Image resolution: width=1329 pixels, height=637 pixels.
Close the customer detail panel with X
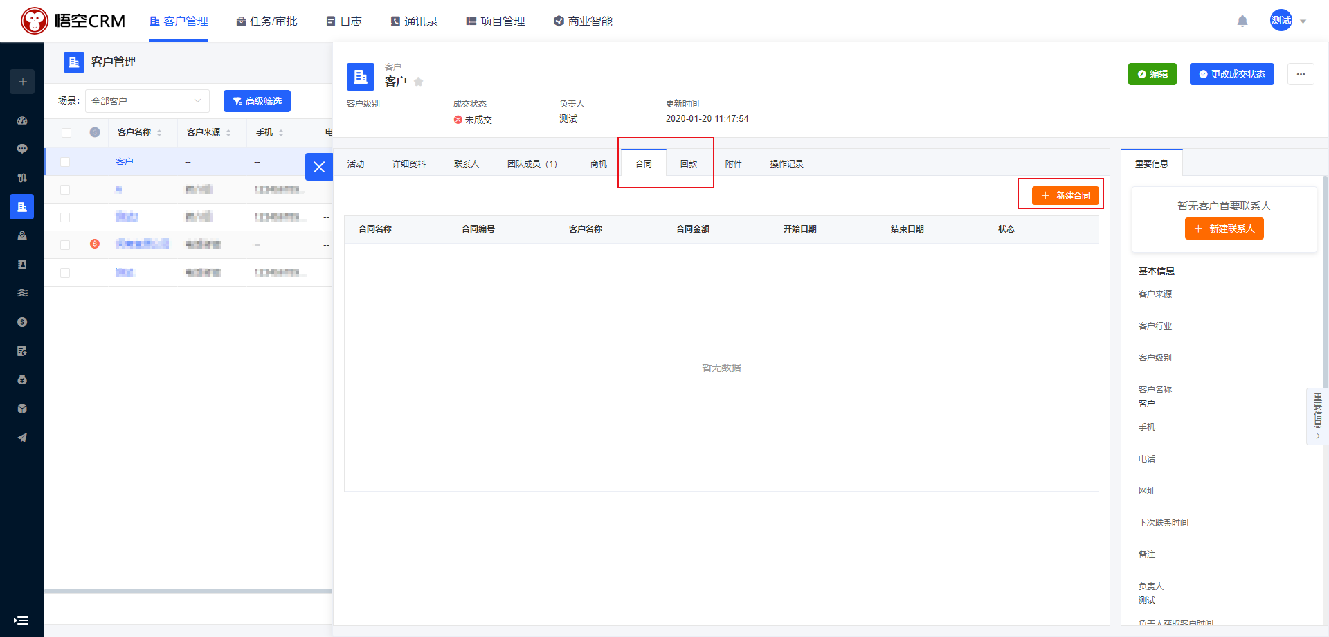click(319, 167)
